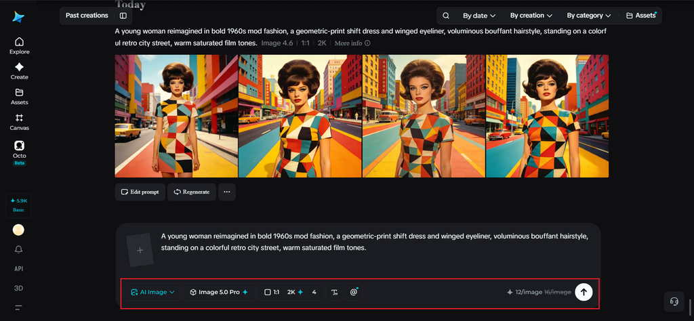Open the Create section

tap(19, 71)
